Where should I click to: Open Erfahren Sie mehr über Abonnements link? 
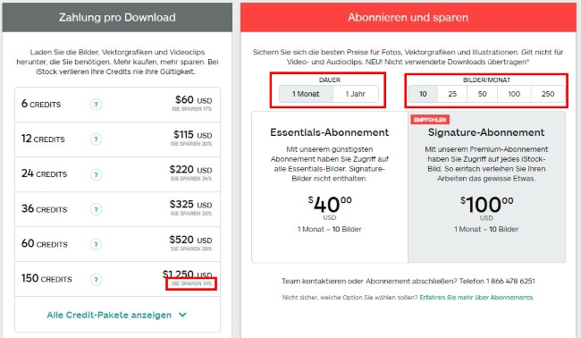pyautogui.click(x=476, y=297)
